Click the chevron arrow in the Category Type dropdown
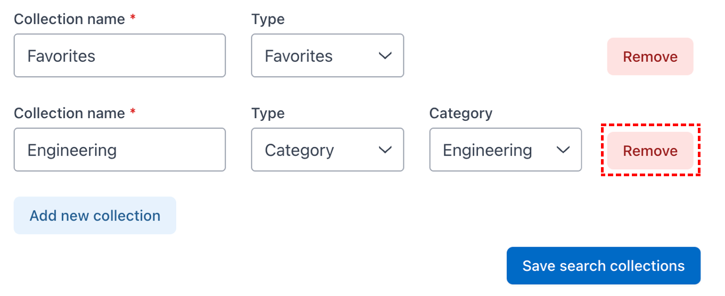The width and height of the screenshot is (725, 296). pos(385,150)
